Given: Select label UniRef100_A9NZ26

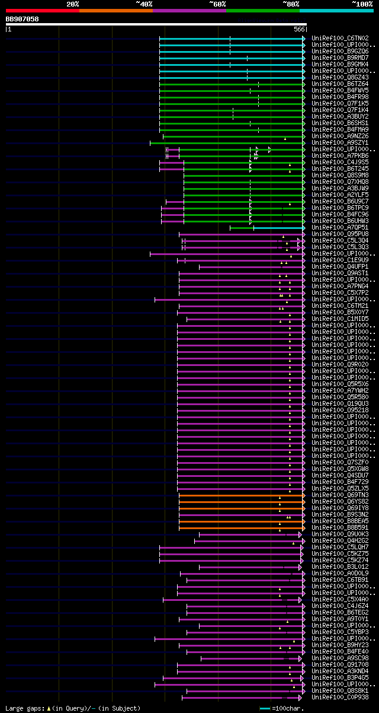Looking at the screenshot, I should 341,136.
